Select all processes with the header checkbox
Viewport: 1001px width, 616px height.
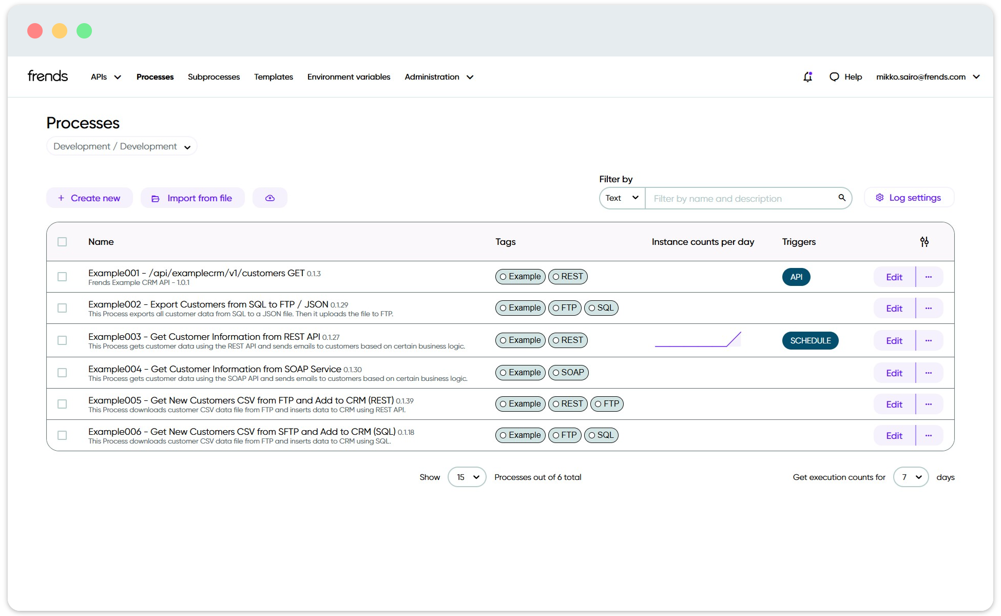click(x=62, y=241)
